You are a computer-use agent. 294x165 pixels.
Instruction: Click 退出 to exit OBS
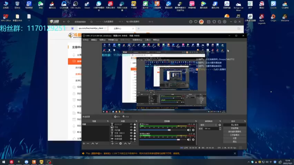point(234,142)
